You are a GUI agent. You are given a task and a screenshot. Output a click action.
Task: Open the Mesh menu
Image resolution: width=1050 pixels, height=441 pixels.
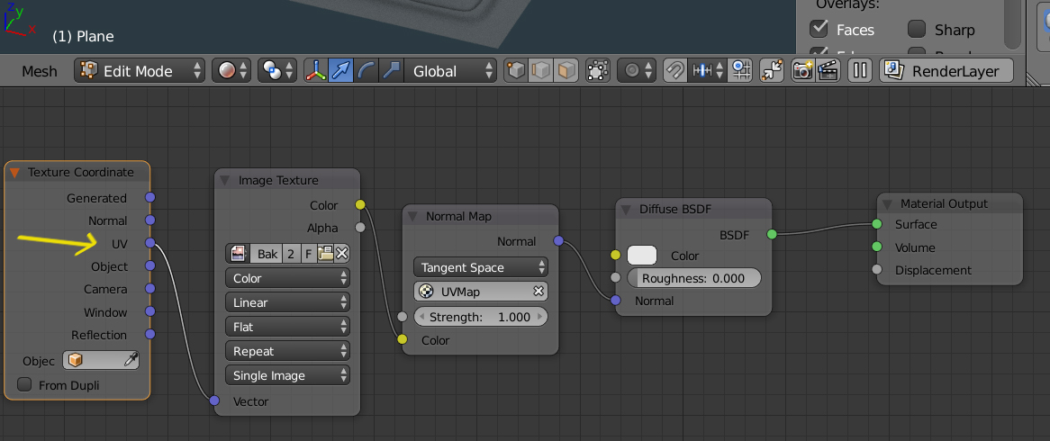pyautogui.click(x=39, y=71)
